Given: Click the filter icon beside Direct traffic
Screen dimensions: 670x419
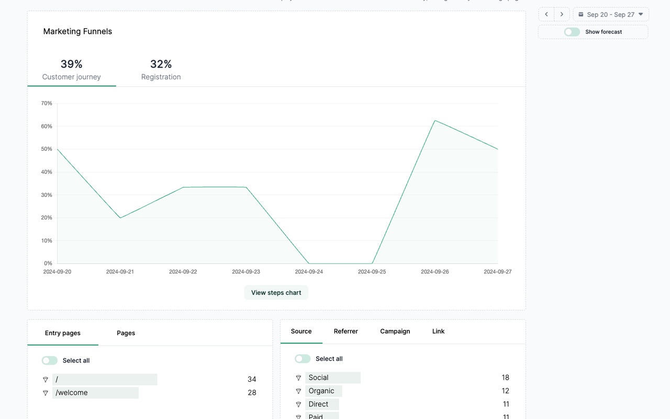Looking at the screenshot, I should click(298, 404).
